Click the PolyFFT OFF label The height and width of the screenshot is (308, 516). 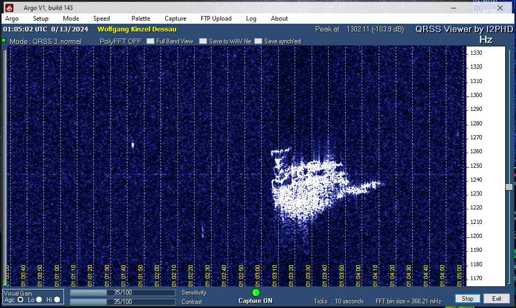120,41
